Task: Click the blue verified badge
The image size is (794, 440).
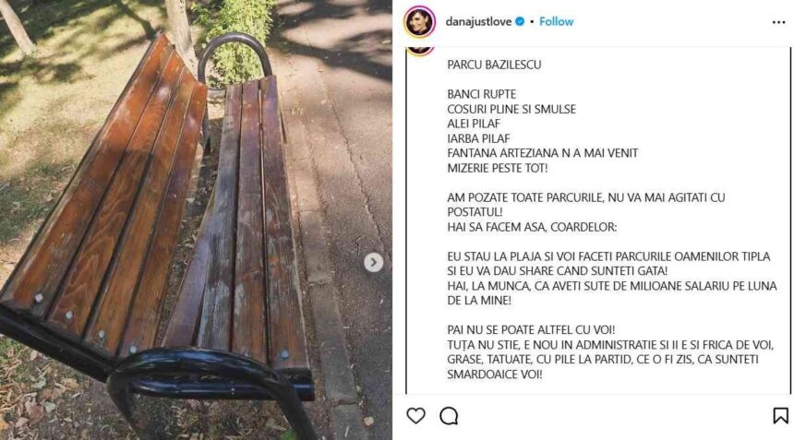Action: pos(520,22)
